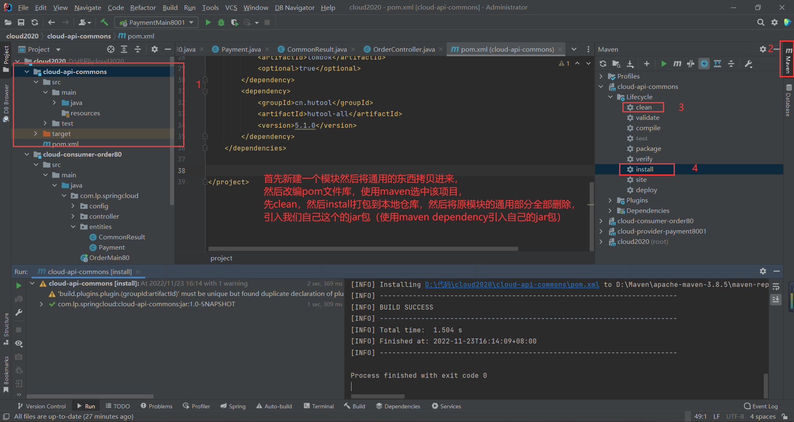Expand all in Project panel

coord(124,49)
